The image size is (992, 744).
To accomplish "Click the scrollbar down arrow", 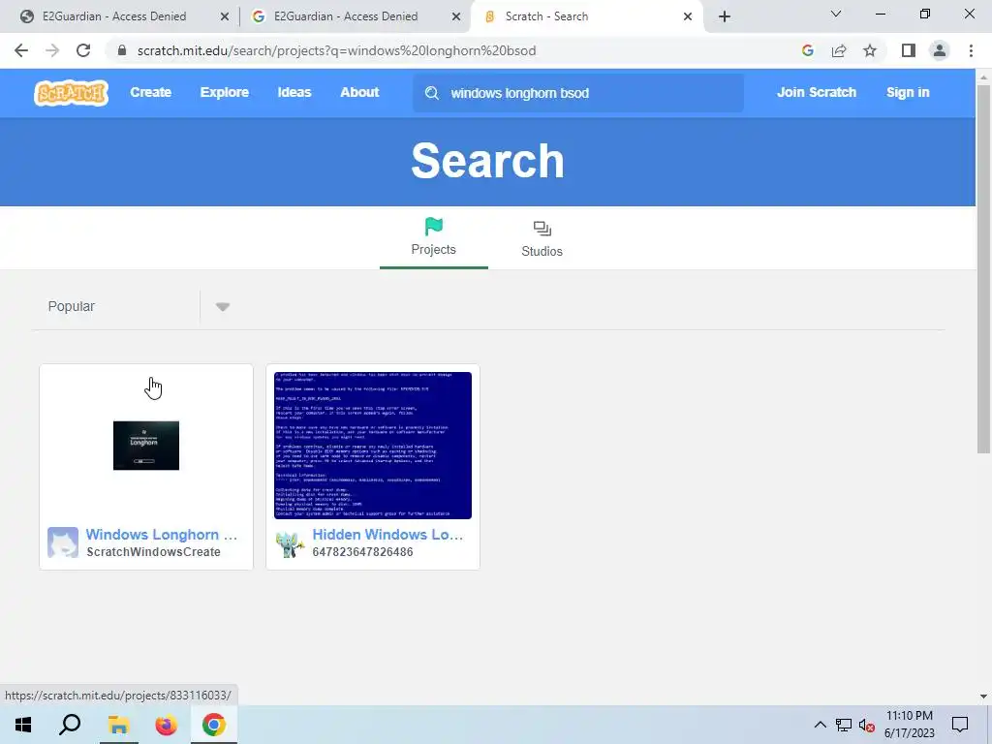I will [983, 696].
